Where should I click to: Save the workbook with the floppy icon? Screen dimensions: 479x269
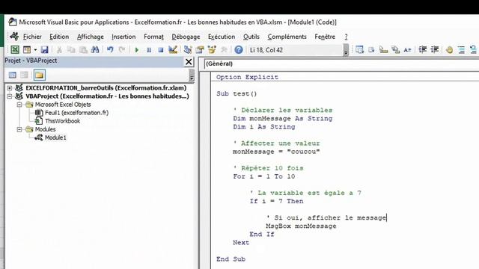(45, 50)
